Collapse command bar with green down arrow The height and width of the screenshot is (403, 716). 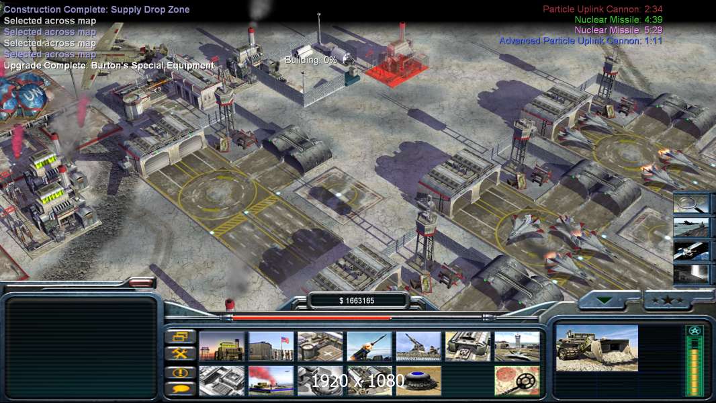(x=605, y=300)
